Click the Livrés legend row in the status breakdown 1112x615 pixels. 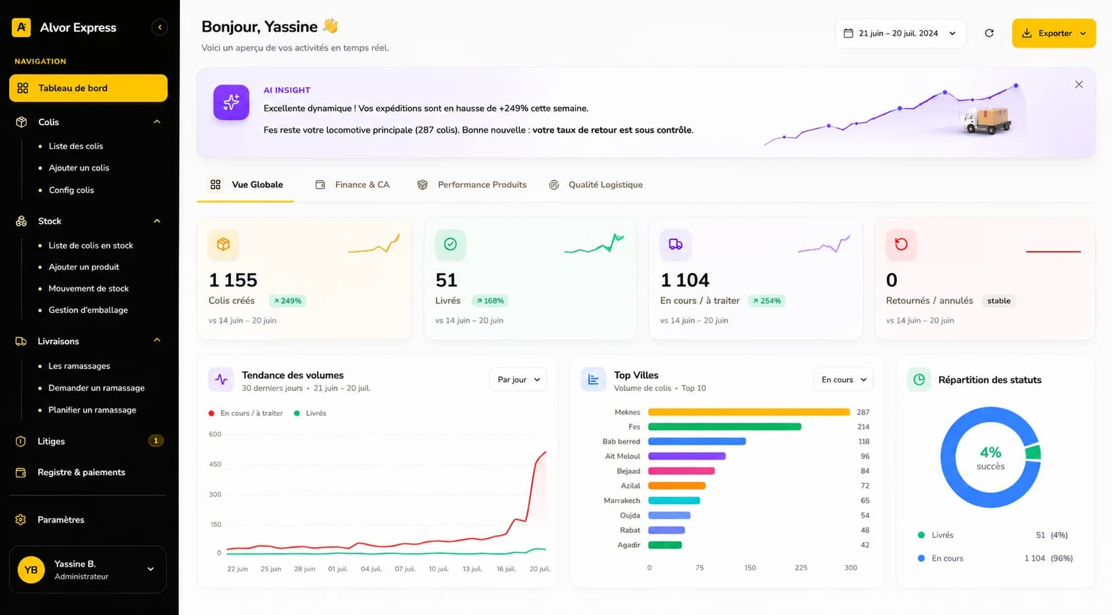[x=995, y=535]
